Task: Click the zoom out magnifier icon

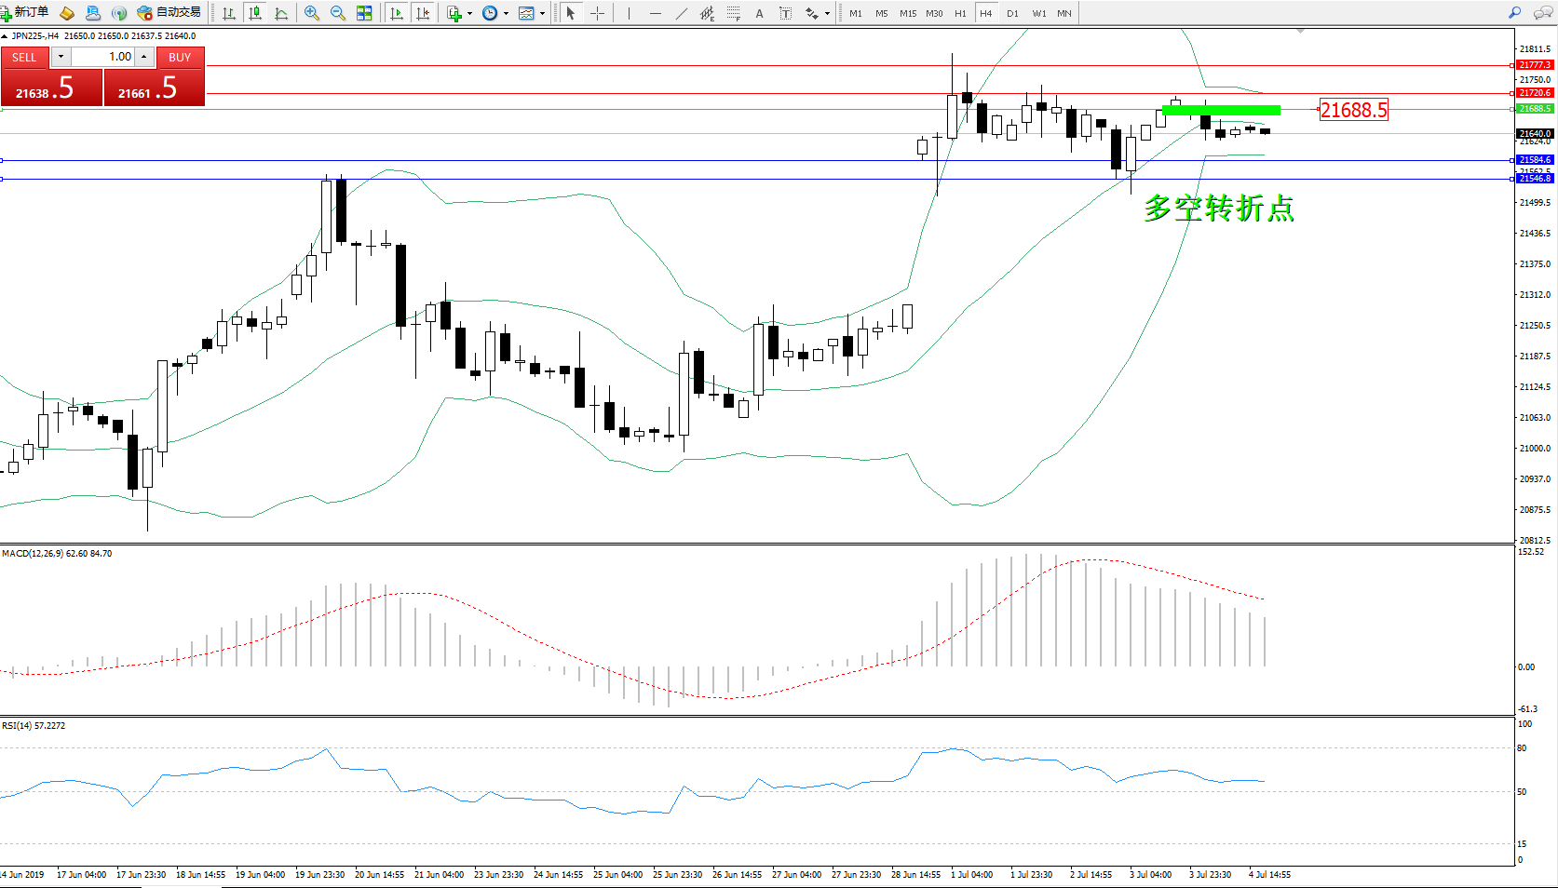Action: pyautogui.click(x=338, y=13)
